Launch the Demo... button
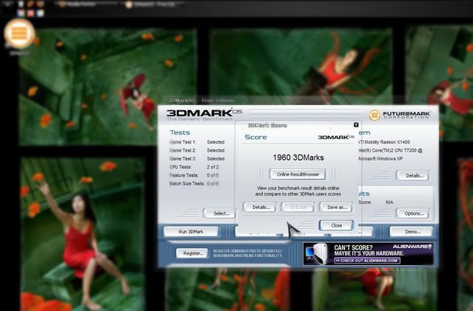 pyautogui.click(x=412, y=232)
